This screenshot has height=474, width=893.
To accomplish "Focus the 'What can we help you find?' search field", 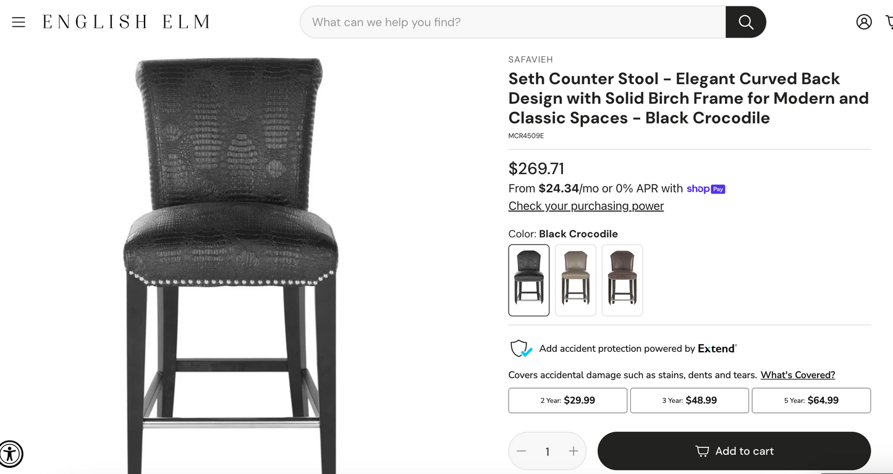I will [513, 22].
